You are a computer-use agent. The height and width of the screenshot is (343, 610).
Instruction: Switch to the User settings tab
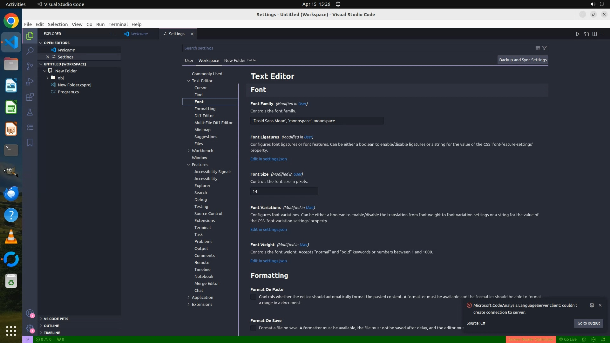(189, 60)
